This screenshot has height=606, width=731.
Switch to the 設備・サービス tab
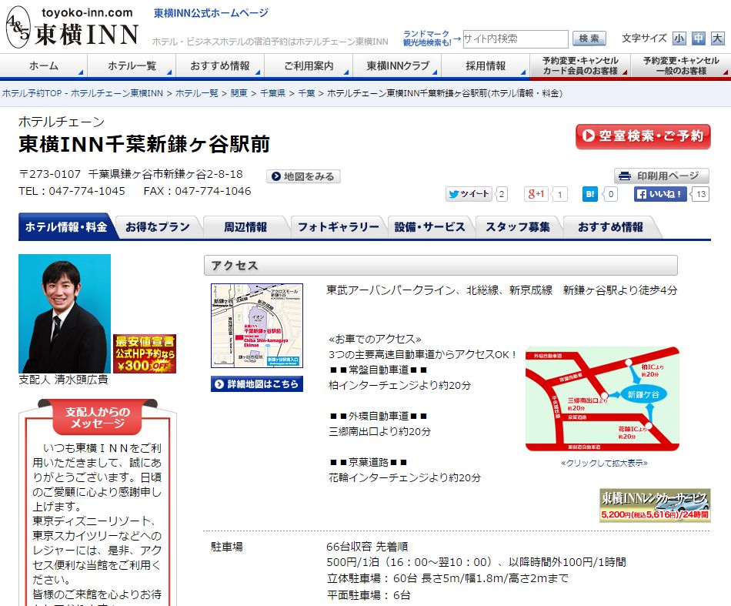click(x=429, y=227)
